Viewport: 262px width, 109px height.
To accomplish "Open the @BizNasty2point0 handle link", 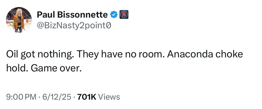I will pyautogui.click(x=74, y=25).
